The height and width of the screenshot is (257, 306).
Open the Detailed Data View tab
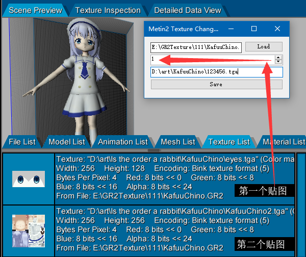188,10
